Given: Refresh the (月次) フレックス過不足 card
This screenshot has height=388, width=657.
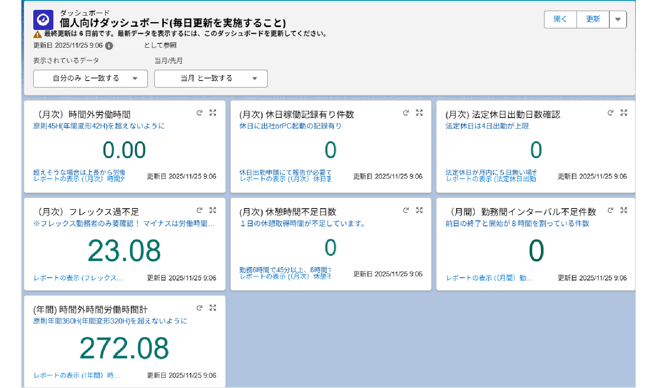Looking at the screenshot, I should tap(199, 210).
